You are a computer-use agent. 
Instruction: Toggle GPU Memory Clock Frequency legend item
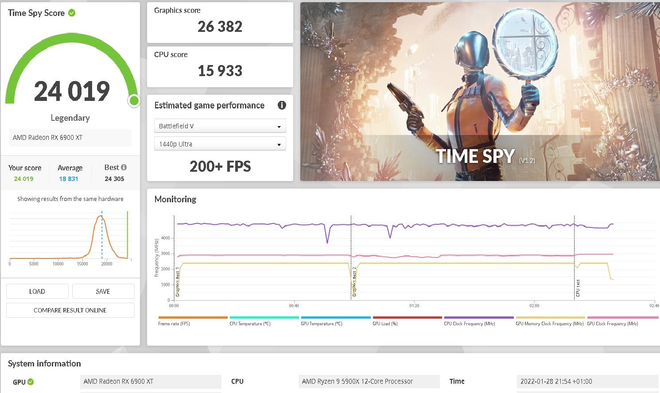[x=549, y=324]
